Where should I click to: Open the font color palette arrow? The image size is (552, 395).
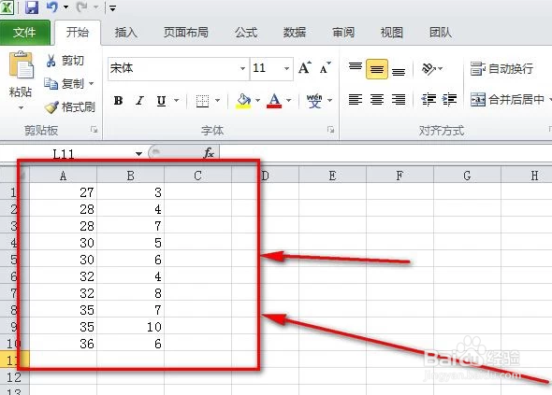click(x=289, y=101)
